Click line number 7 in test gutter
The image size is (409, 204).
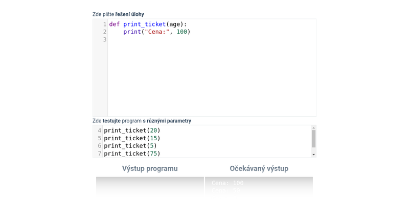pos(99,154)
